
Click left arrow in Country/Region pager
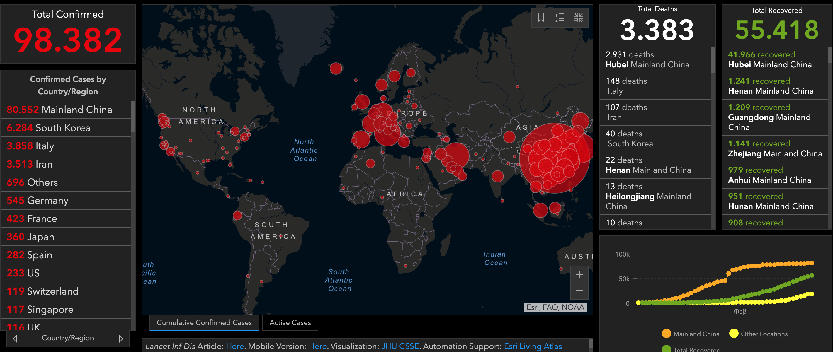point(15,339)
